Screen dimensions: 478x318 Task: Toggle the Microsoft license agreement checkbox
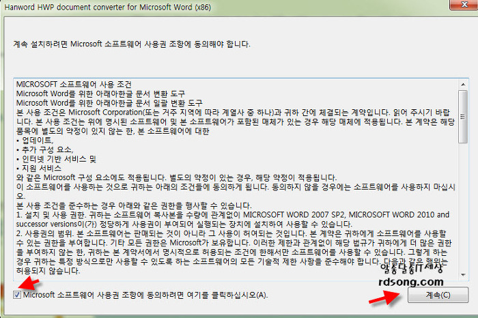(17, 295)
